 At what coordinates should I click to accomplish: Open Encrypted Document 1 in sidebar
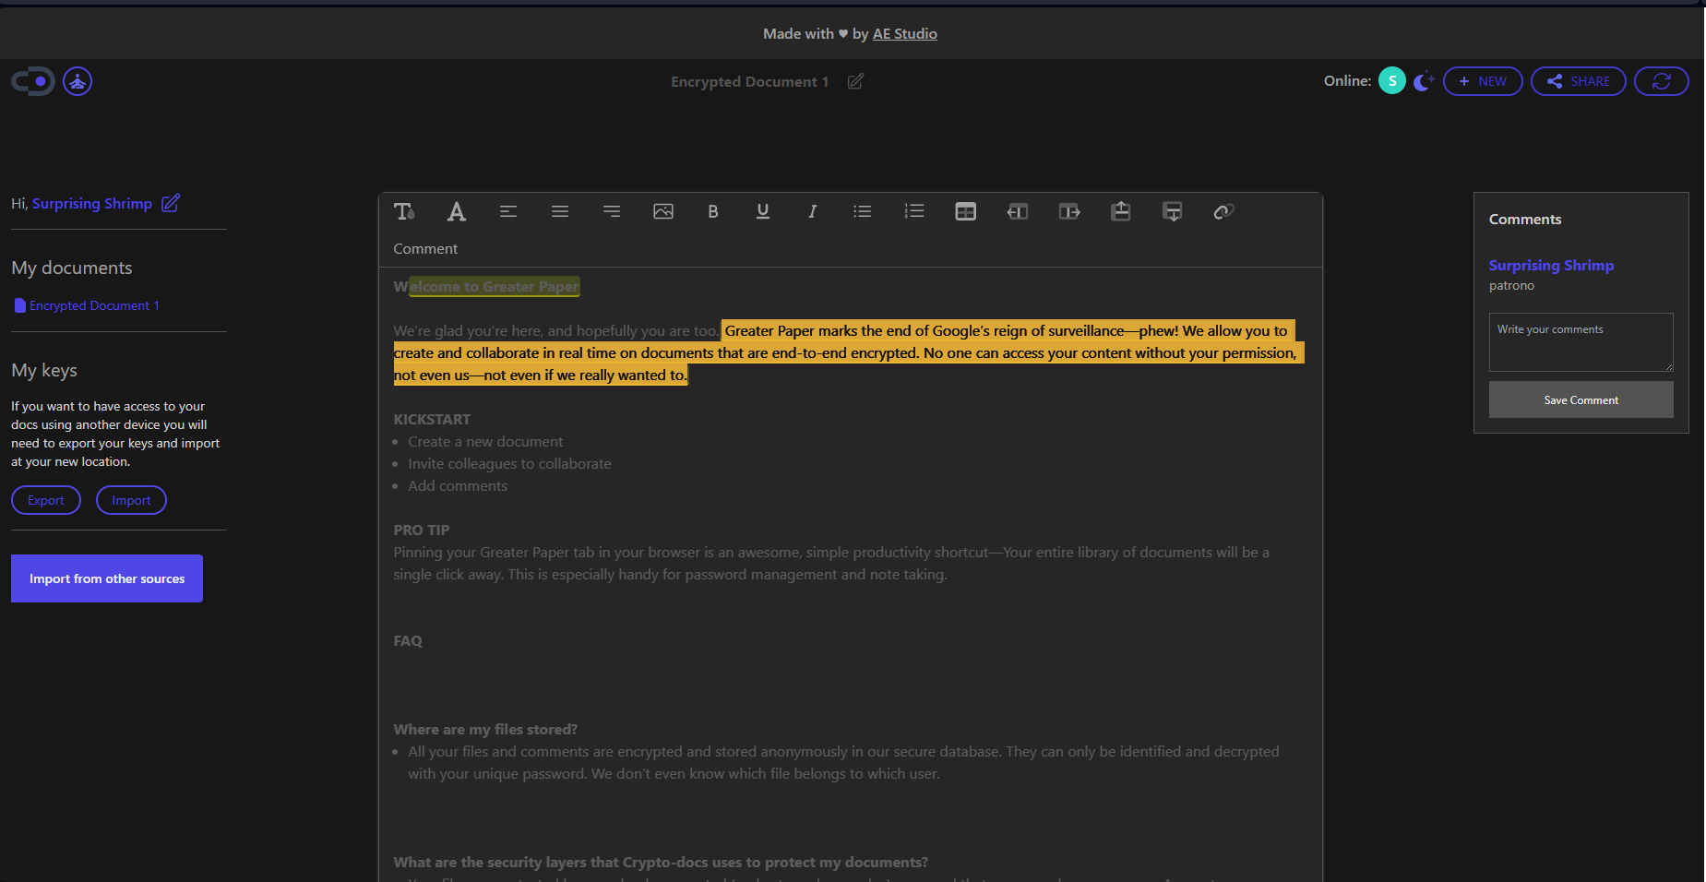[x=87, y=305]
